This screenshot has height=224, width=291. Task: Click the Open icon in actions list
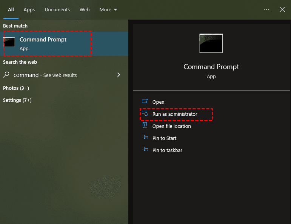pyautogui.click(x=145, y=101)
